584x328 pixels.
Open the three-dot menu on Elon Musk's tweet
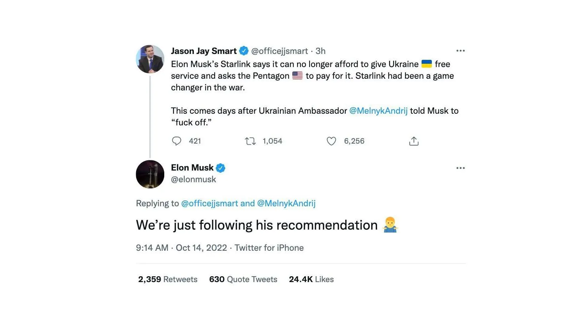coord(461,168)
